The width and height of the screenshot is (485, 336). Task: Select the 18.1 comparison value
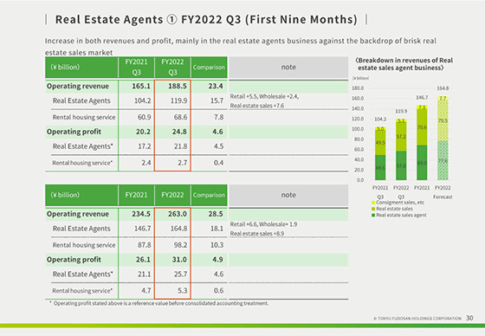pos(217,229)
